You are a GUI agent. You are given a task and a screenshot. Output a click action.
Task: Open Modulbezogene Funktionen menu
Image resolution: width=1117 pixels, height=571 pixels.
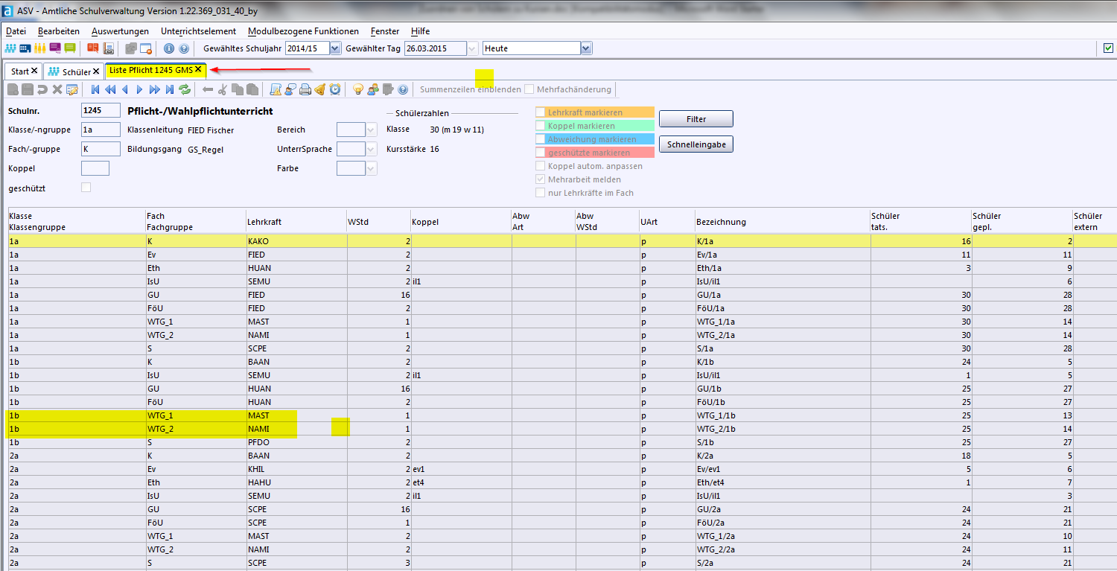pyautogui.click(x=303, y=31)
